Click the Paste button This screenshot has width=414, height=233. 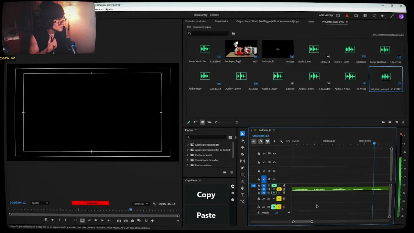coord(206,215)
